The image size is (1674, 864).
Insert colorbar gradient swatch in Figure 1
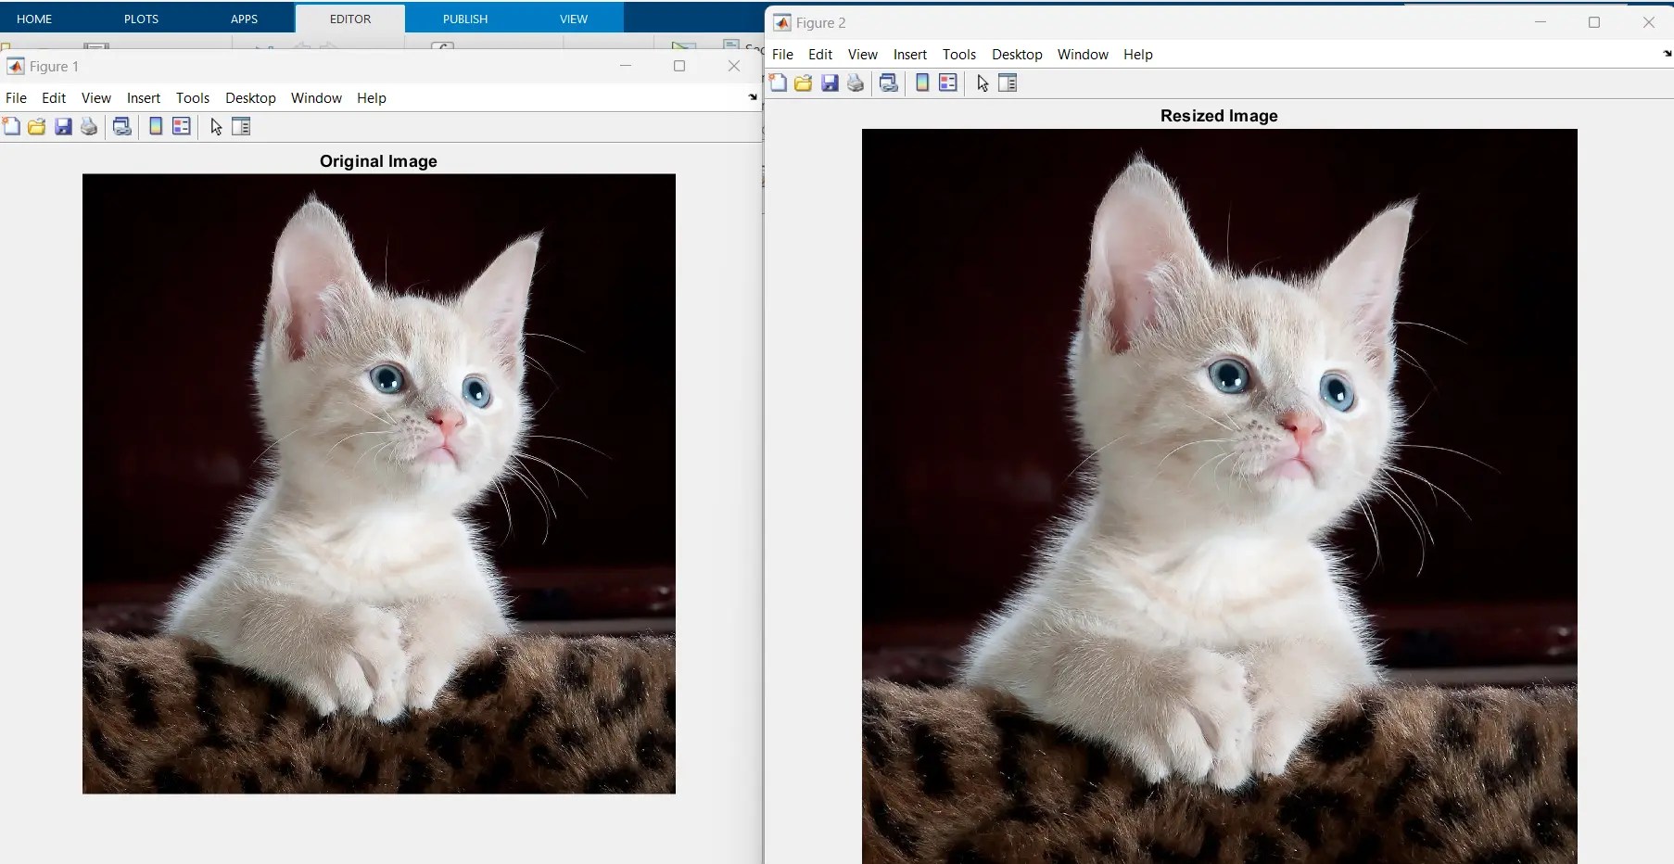point(155,127)
